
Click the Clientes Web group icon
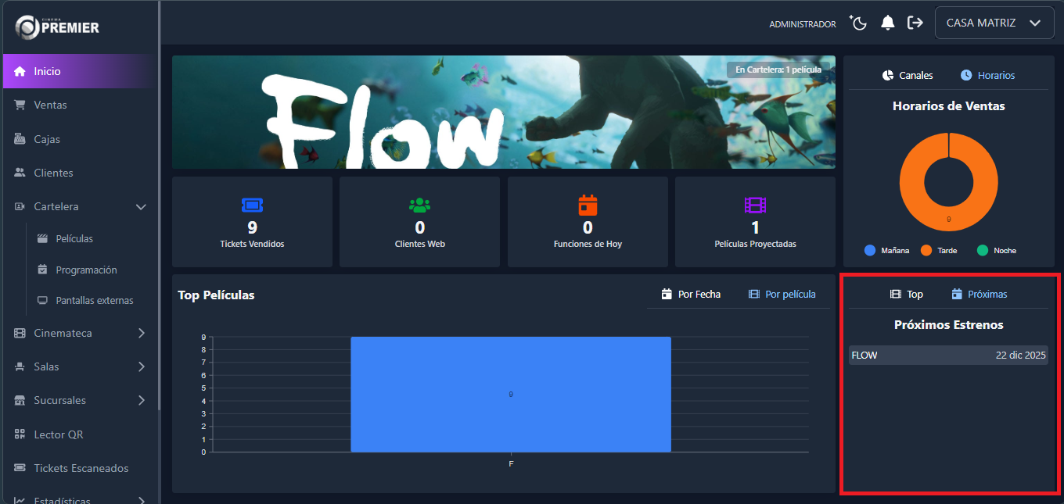click(419, 205)
